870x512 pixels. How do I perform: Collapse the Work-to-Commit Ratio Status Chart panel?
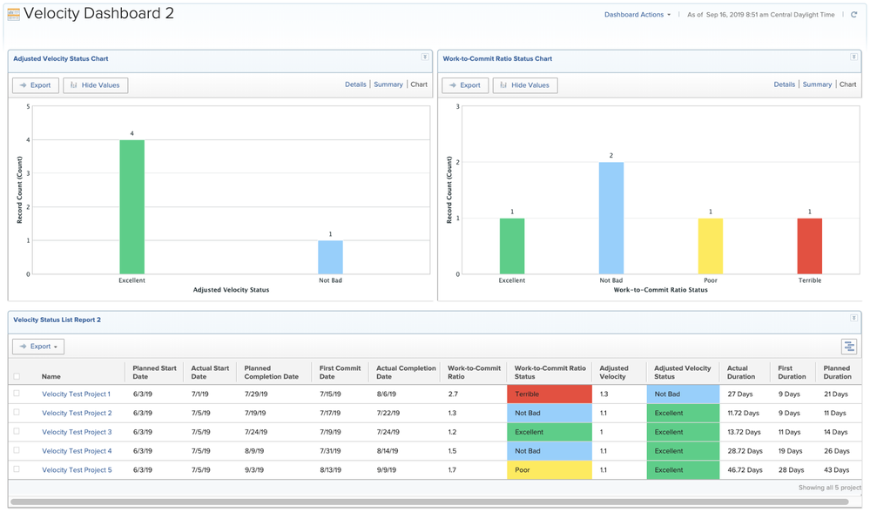[853, 57]
